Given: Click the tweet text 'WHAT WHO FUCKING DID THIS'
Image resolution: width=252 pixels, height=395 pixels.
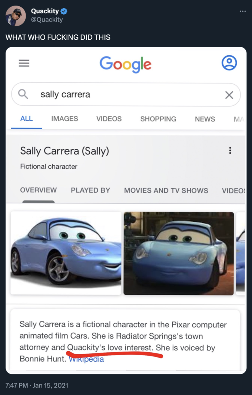Looking at the screenshot, I should (58, 37).
